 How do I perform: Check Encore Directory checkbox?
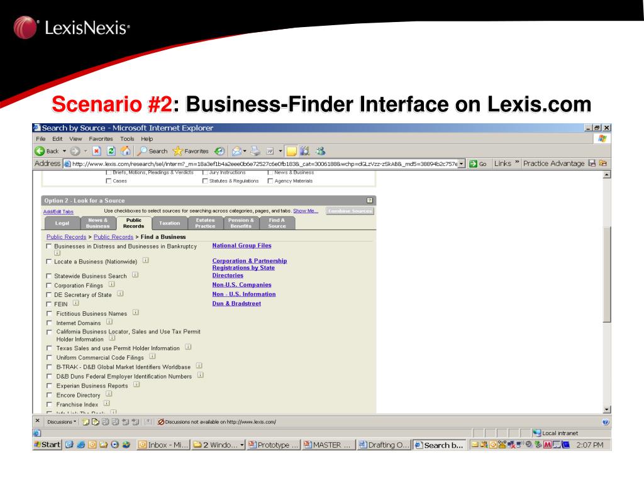pos(49,395)
